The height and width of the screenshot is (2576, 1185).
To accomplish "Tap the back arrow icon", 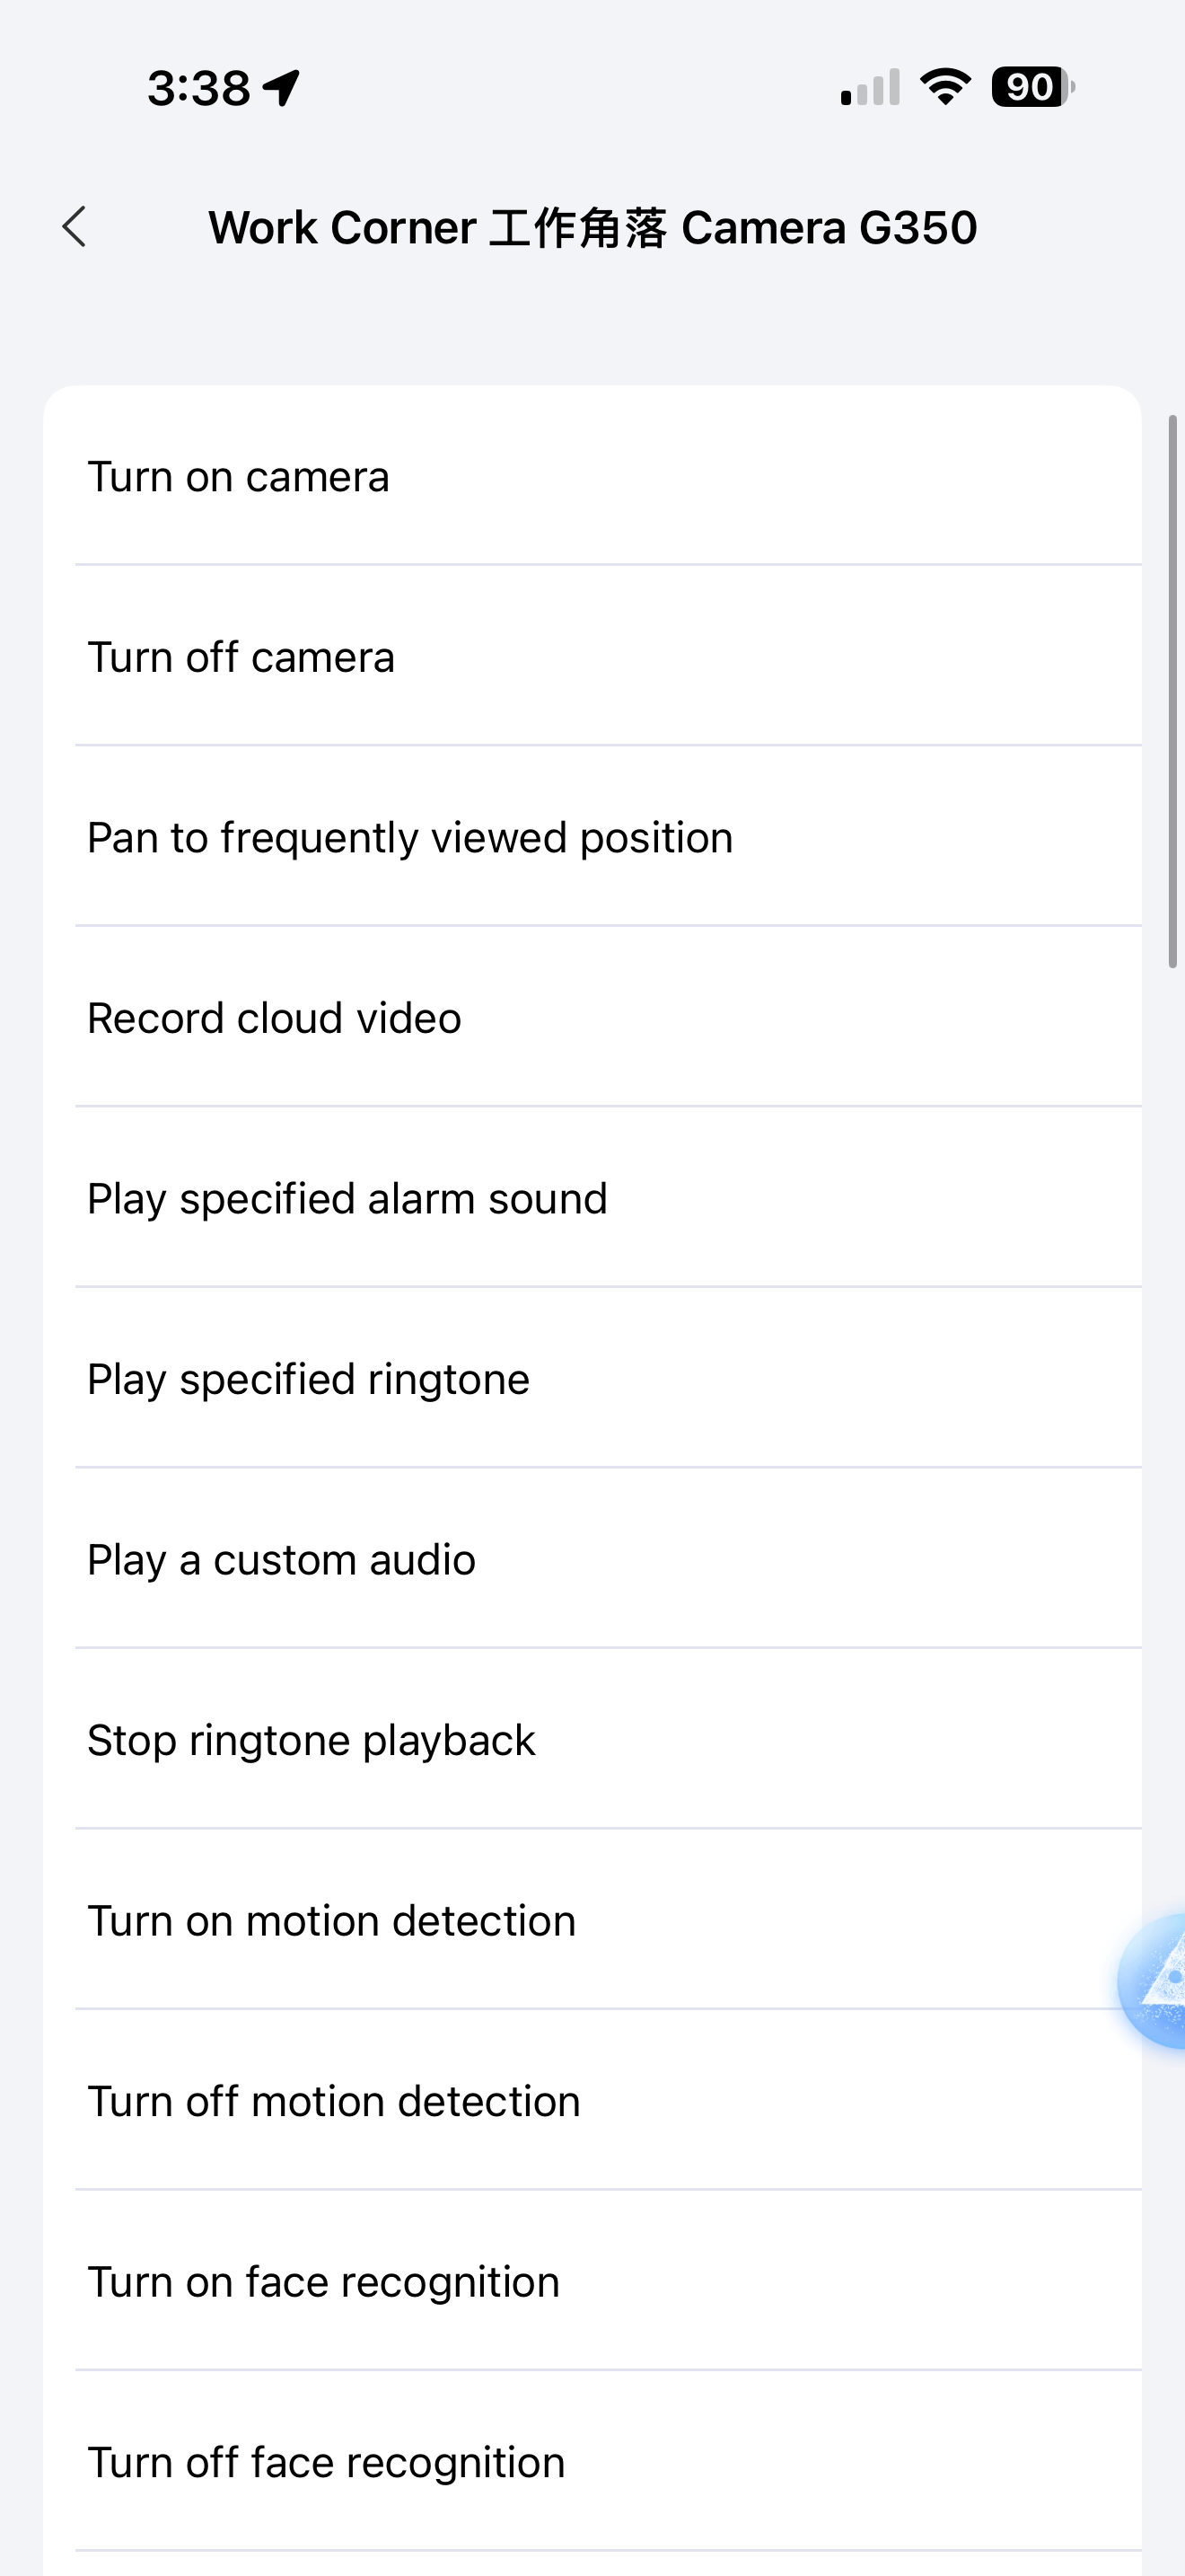I will pos(75,227).
